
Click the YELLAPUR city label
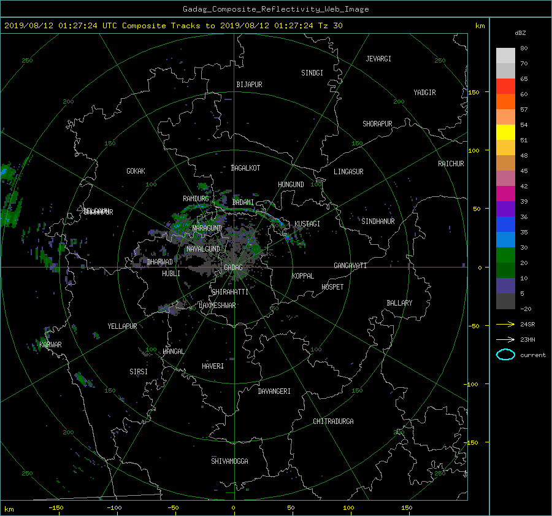click(122, 326)
